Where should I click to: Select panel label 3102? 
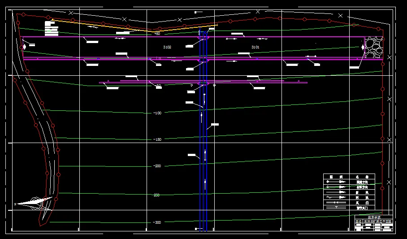click(x=167, y=47)
